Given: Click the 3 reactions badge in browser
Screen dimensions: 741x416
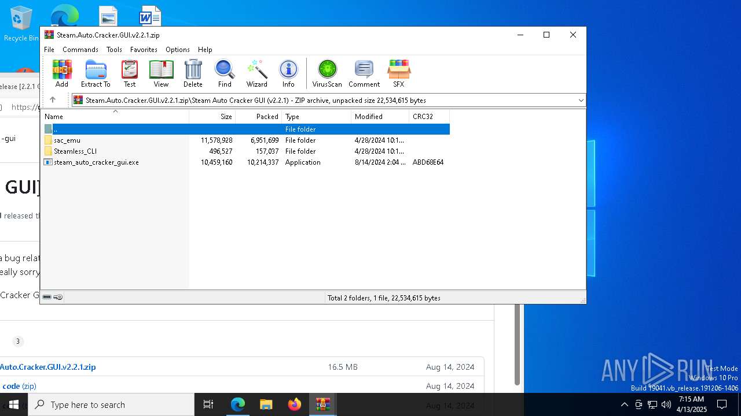Looking at the screenshot, I should (x=17, y=341).
